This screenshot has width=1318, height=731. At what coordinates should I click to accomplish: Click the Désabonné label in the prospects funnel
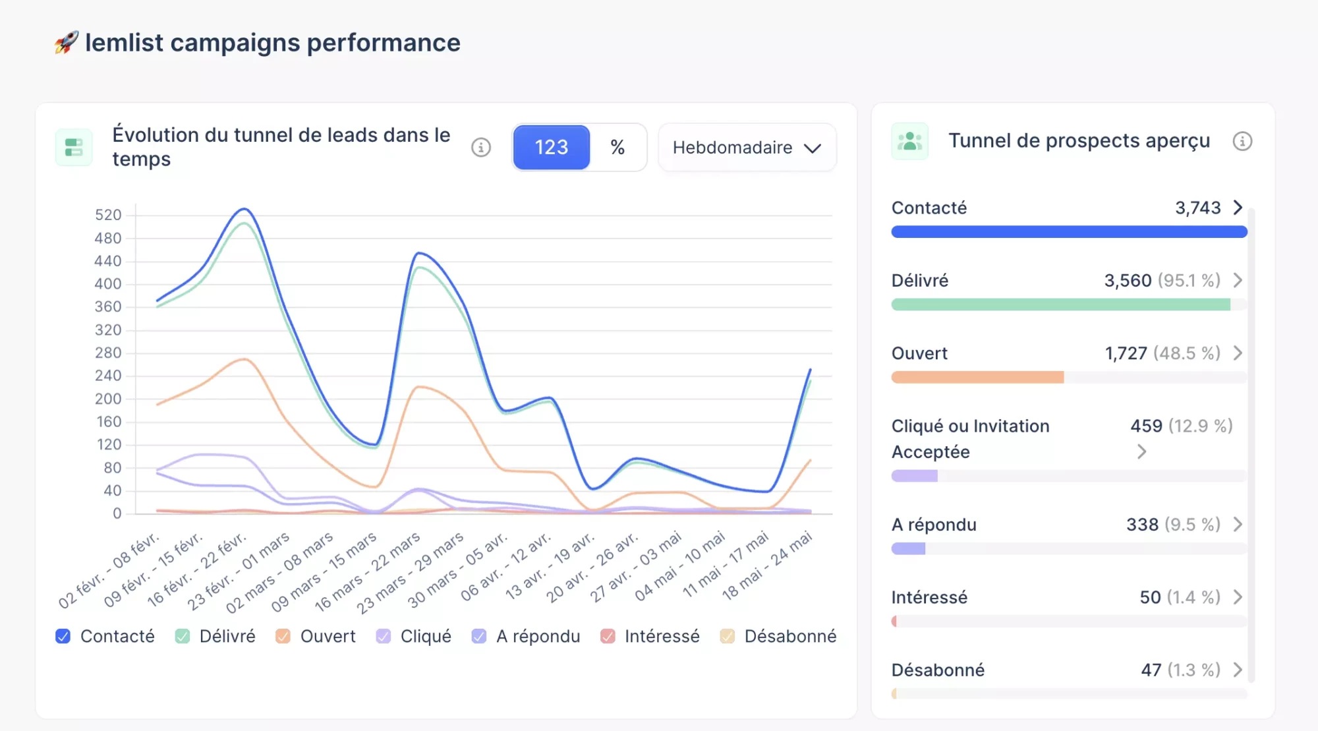pos(938,670)
